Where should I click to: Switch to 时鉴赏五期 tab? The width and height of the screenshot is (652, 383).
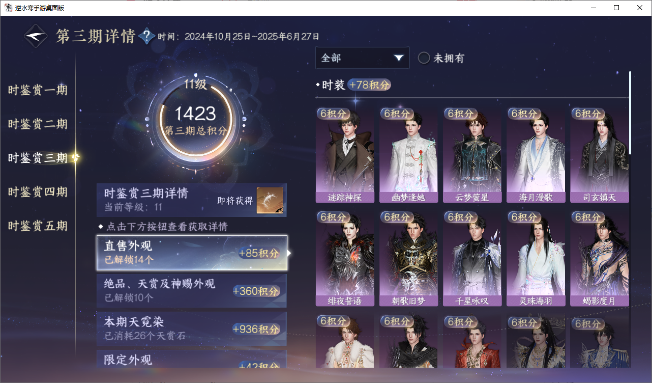(38, 226)
